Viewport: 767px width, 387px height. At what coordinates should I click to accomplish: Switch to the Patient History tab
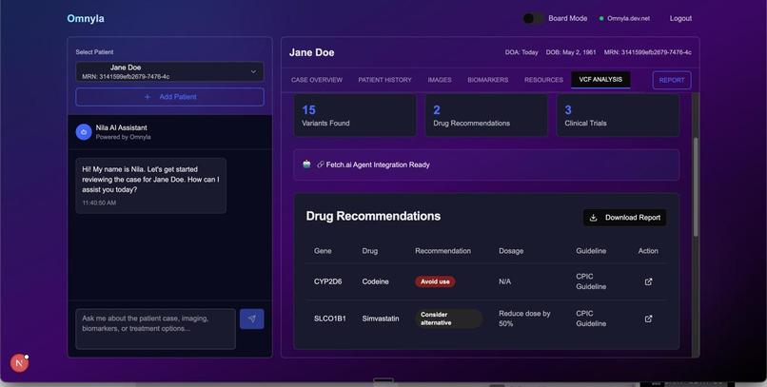coord(385,80)
